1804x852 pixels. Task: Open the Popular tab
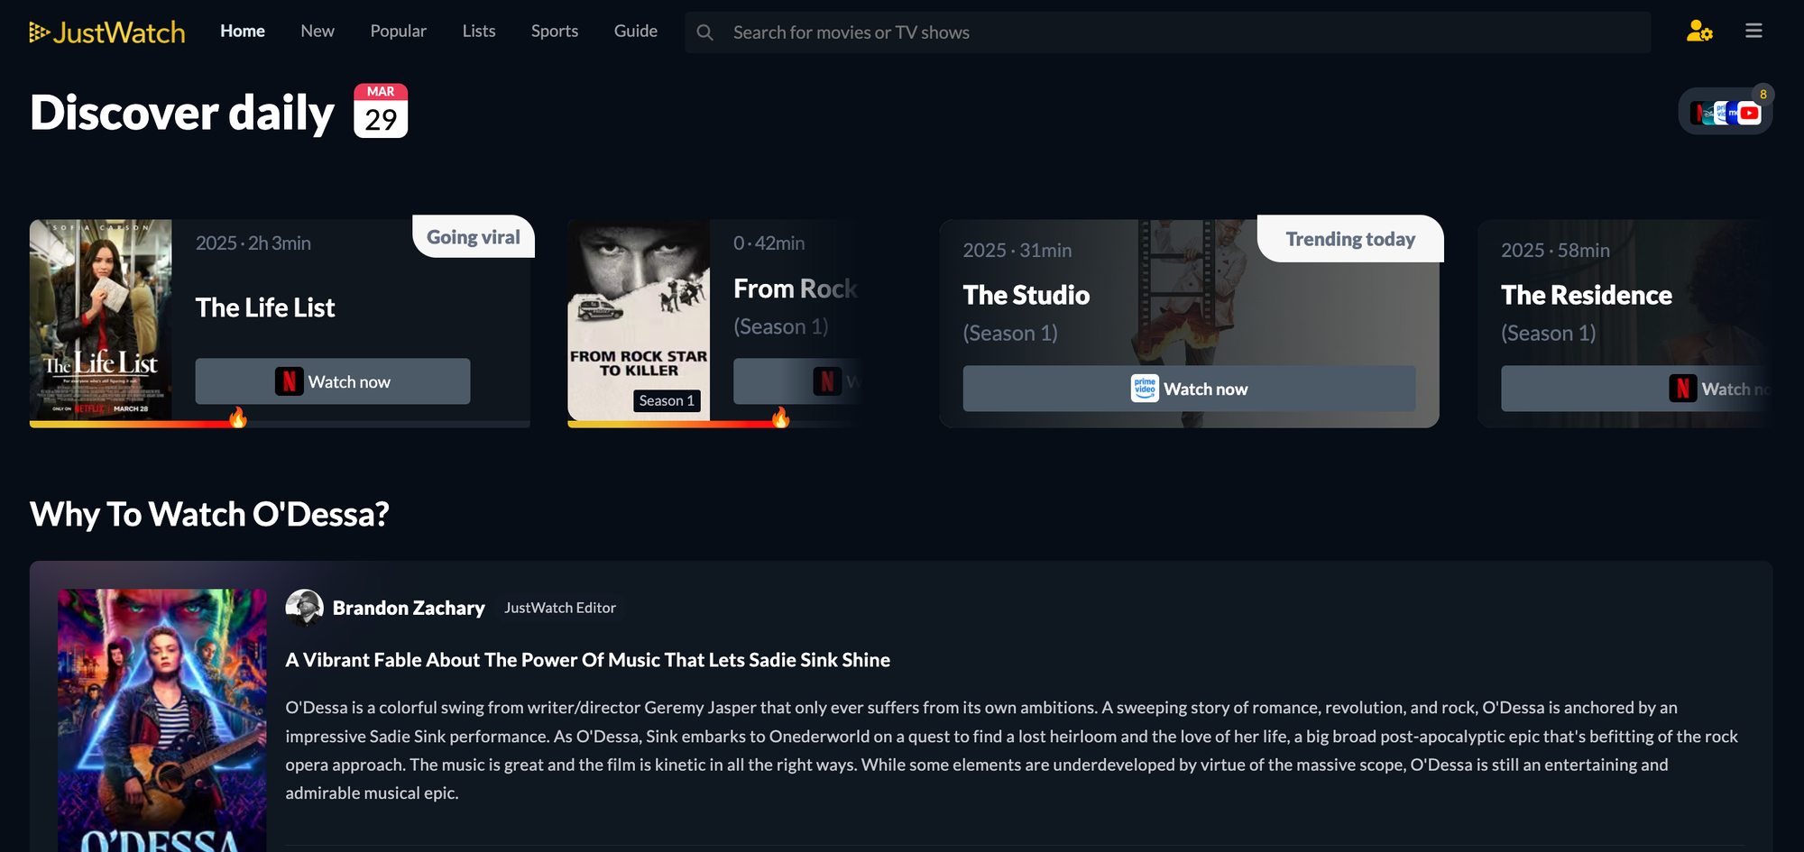click(398, 32)
